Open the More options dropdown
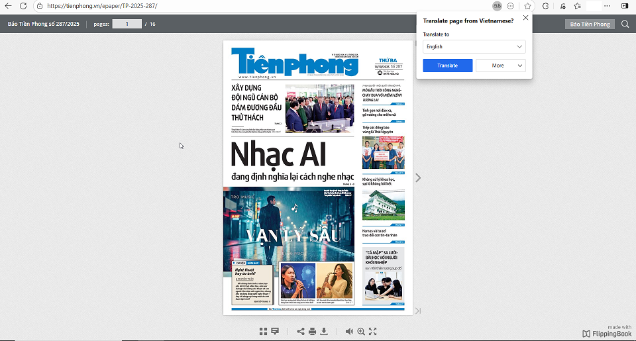636x341 pixels. pos(501,66)
